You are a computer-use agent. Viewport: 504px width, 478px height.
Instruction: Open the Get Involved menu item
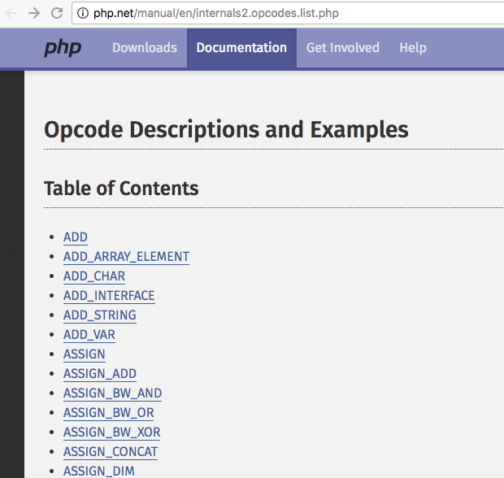click(x=342, y=48)
